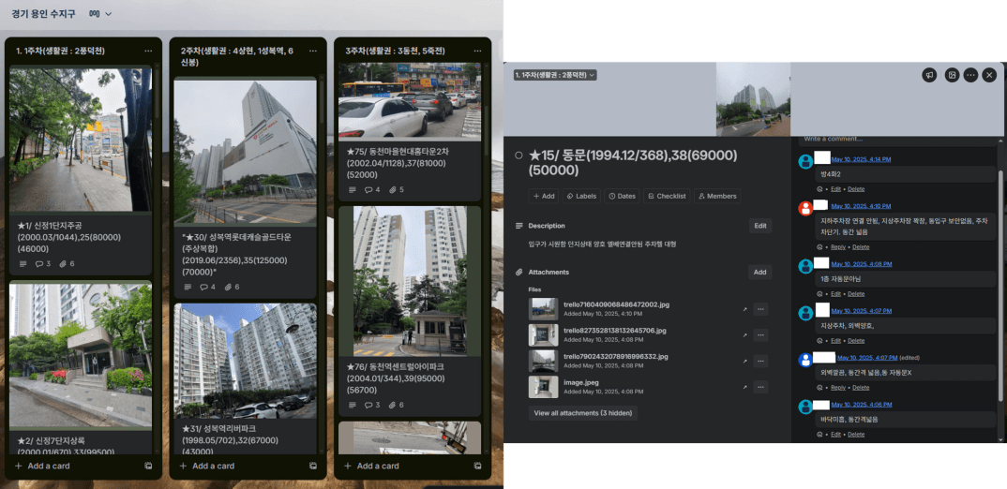Click the feedback megaphone icon in card header
Screen dimensions: 1007x489
929,75
